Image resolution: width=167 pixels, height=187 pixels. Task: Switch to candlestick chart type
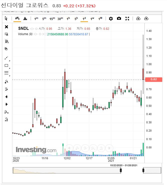point(17,18)
